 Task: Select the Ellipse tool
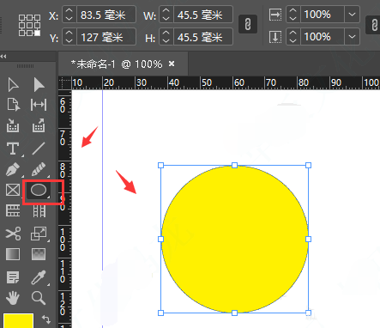(x=39, y=190)
